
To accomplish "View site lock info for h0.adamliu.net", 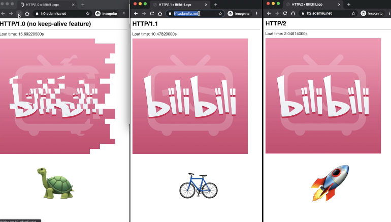I will click(x=37, y=14).
